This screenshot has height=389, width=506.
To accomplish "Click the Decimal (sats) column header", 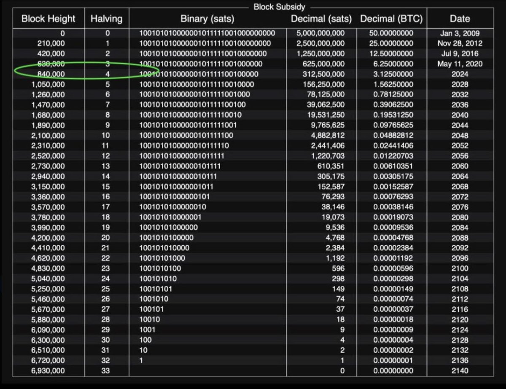I will (321, 19).
